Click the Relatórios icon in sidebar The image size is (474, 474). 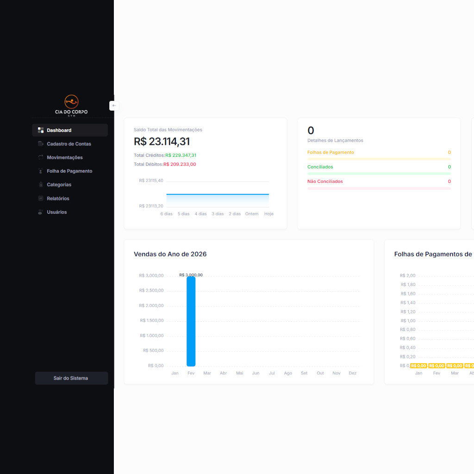tap(41, 199)
